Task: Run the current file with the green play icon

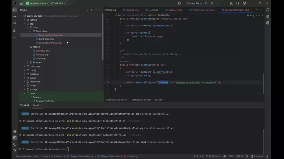Action: 206,3
